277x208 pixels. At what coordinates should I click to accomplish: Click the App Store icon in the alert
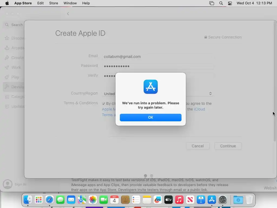pos(150,87)
